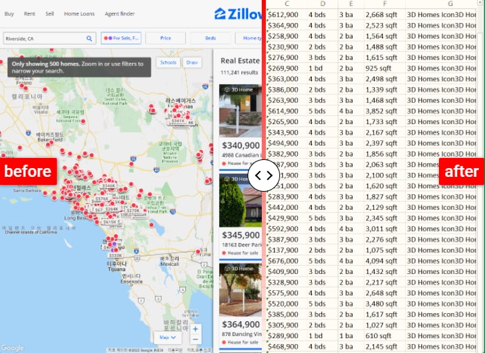Screen dimensions: 485x353
Task: Select column D header in spreadsheet
Action: point(323,3)
